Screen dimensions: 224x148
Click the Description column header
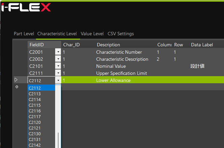(108, 45)
